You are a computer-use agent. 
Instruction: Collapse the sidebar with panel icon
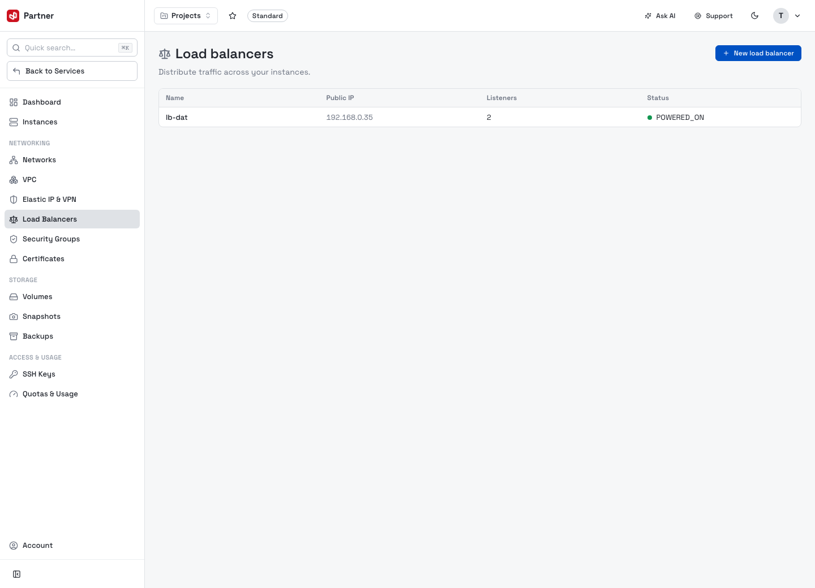[17, 574]
